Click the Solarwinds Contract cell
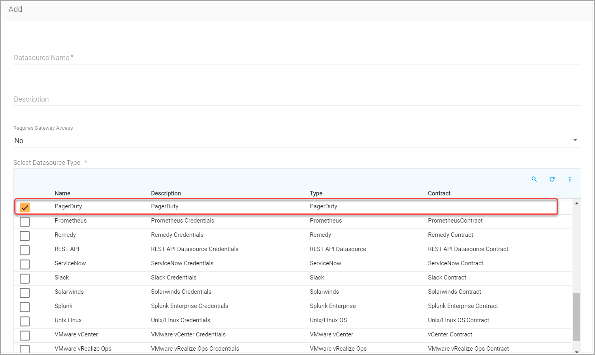Image resolution: width=595 pixels, height=355 pixels. pos(454,292)
